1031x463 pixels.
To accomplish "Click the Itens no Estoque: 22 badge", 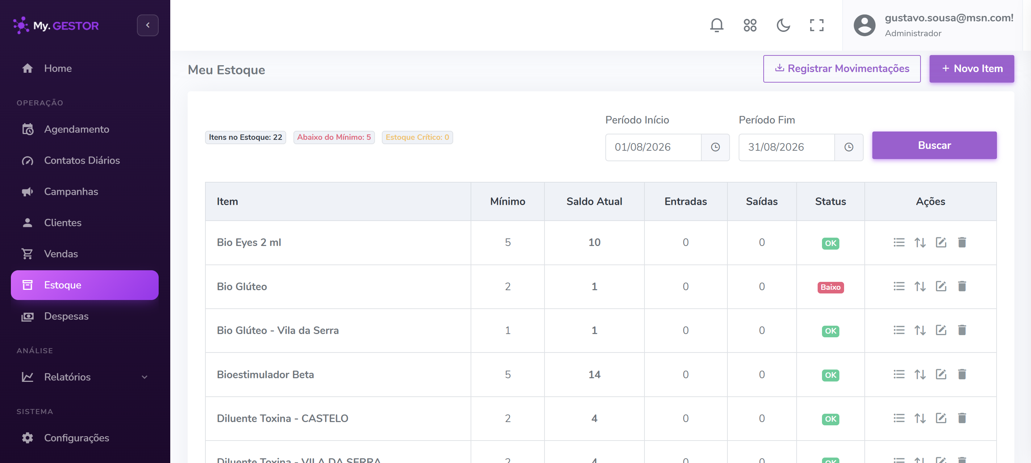I will [245, 137].
